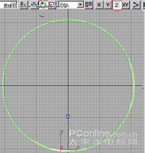The image size is (145, 153).
Task: Open the Select by Name list icon
Action: [x=24, y=5]
